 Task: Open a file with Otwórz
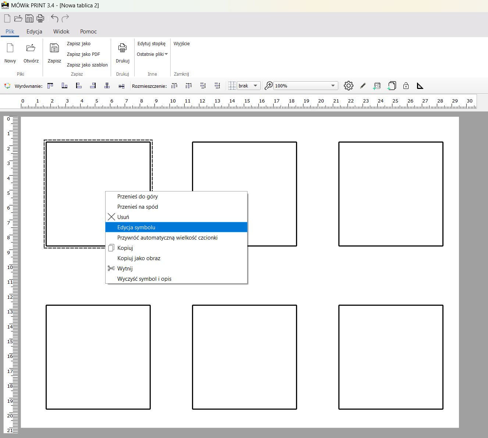31,53
